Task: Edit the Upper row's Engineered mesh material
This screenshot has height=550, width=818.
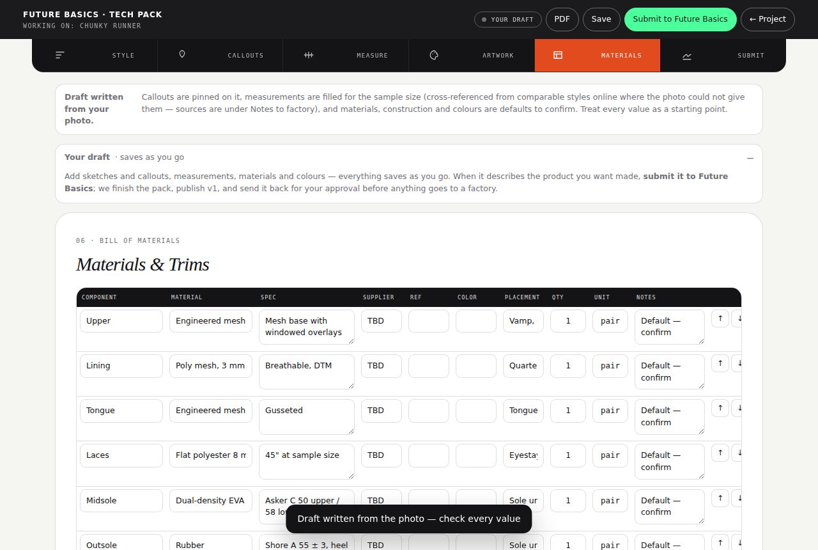Action: tap(211, 321)
